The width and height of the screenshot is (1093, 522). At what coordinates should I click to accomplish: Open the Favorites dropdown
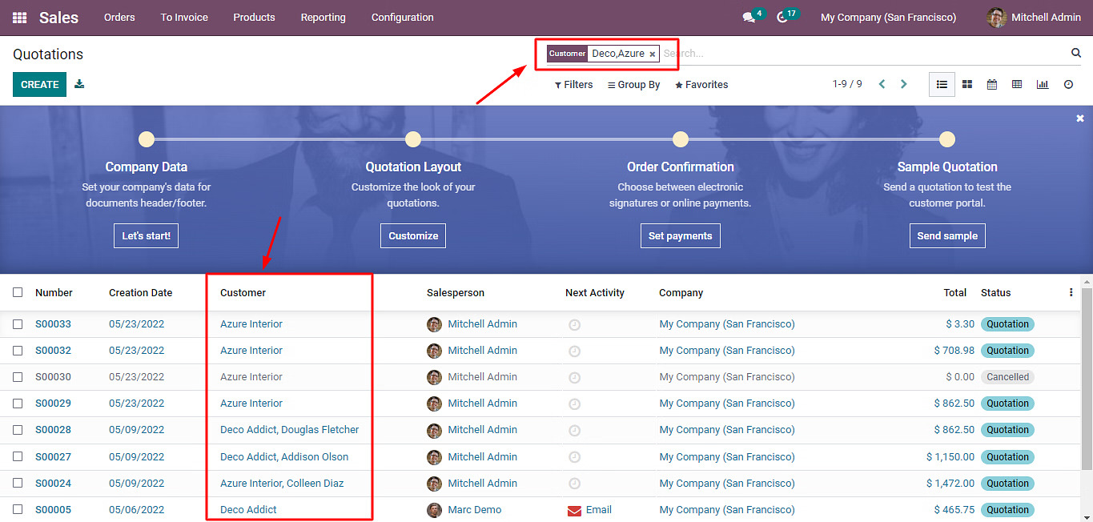701,85
